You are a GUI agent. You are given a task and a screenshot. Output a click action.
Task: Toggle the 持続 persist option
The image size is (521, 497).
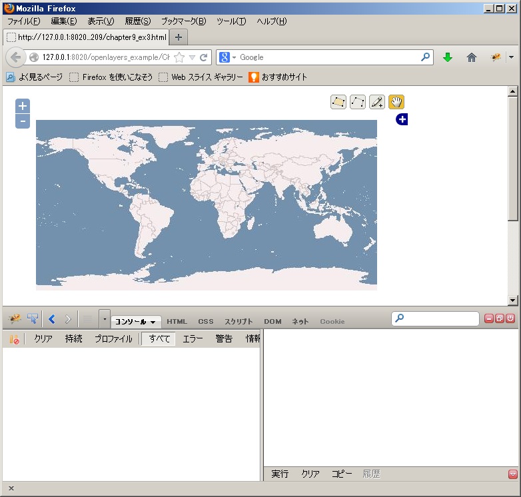click(x=74, y=339)
